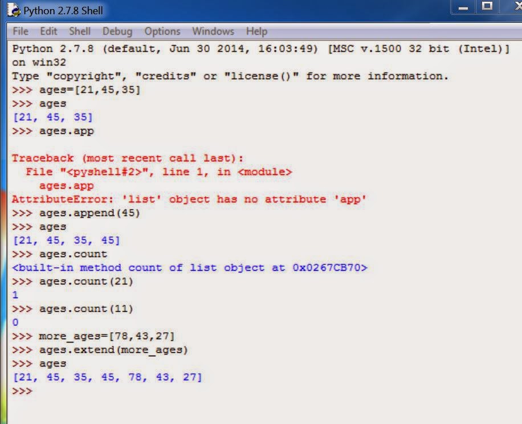This screenshot has width=522, height=424.
Task: Open the File menu
Action: tap(21, 31)
